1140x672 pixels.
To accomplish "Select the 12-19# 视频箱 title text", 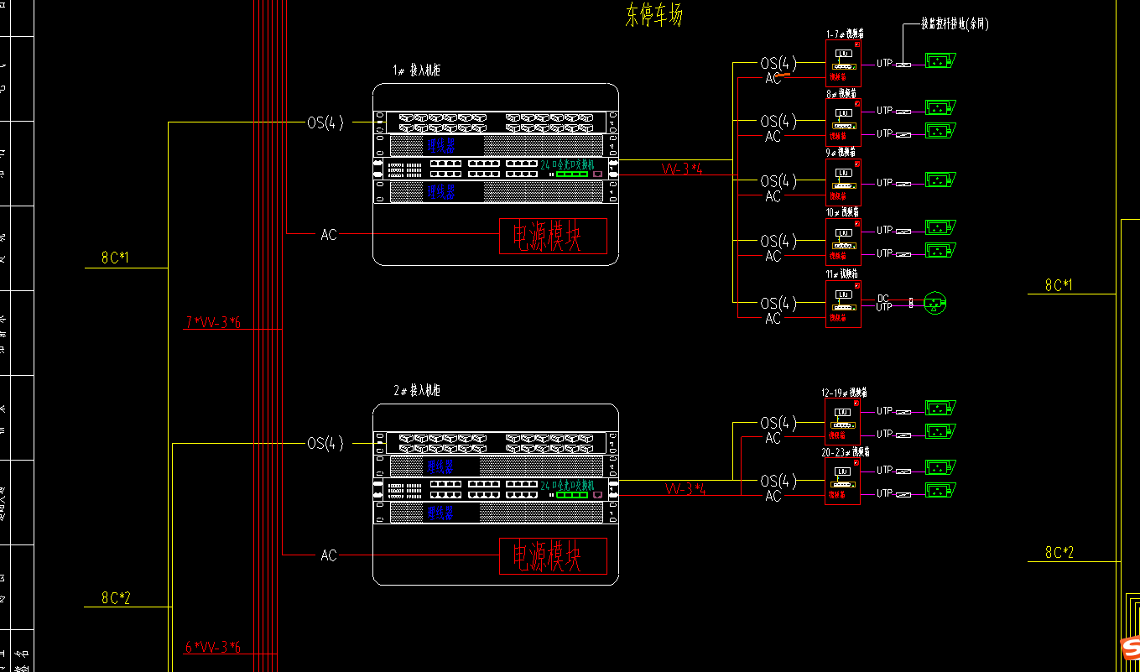I will click(x=844, y=393).
